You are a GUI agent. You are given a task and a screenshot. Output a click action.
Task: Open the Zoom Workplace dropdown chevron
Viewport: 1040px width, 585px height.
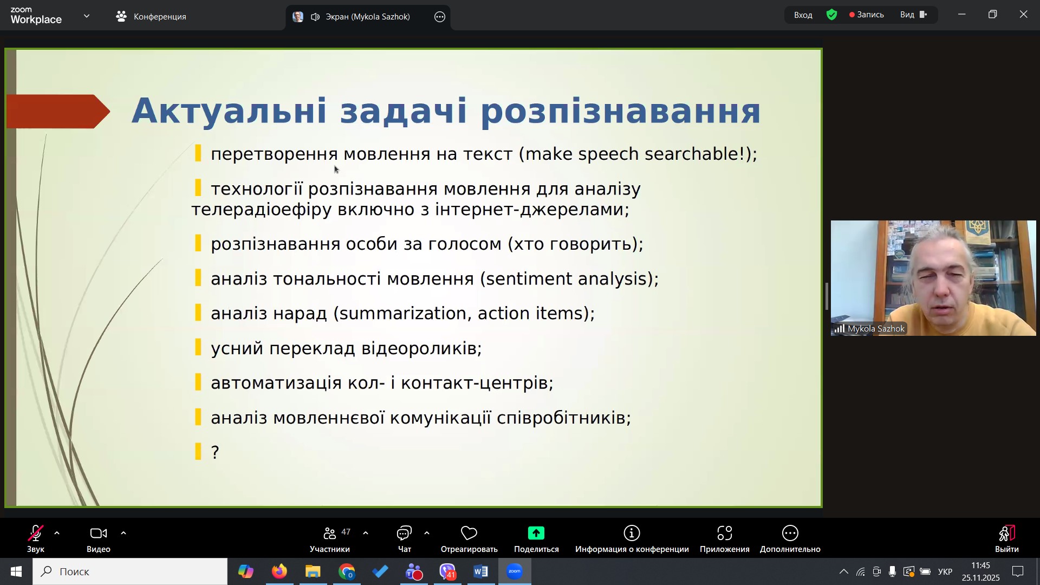tap(87, 16)
